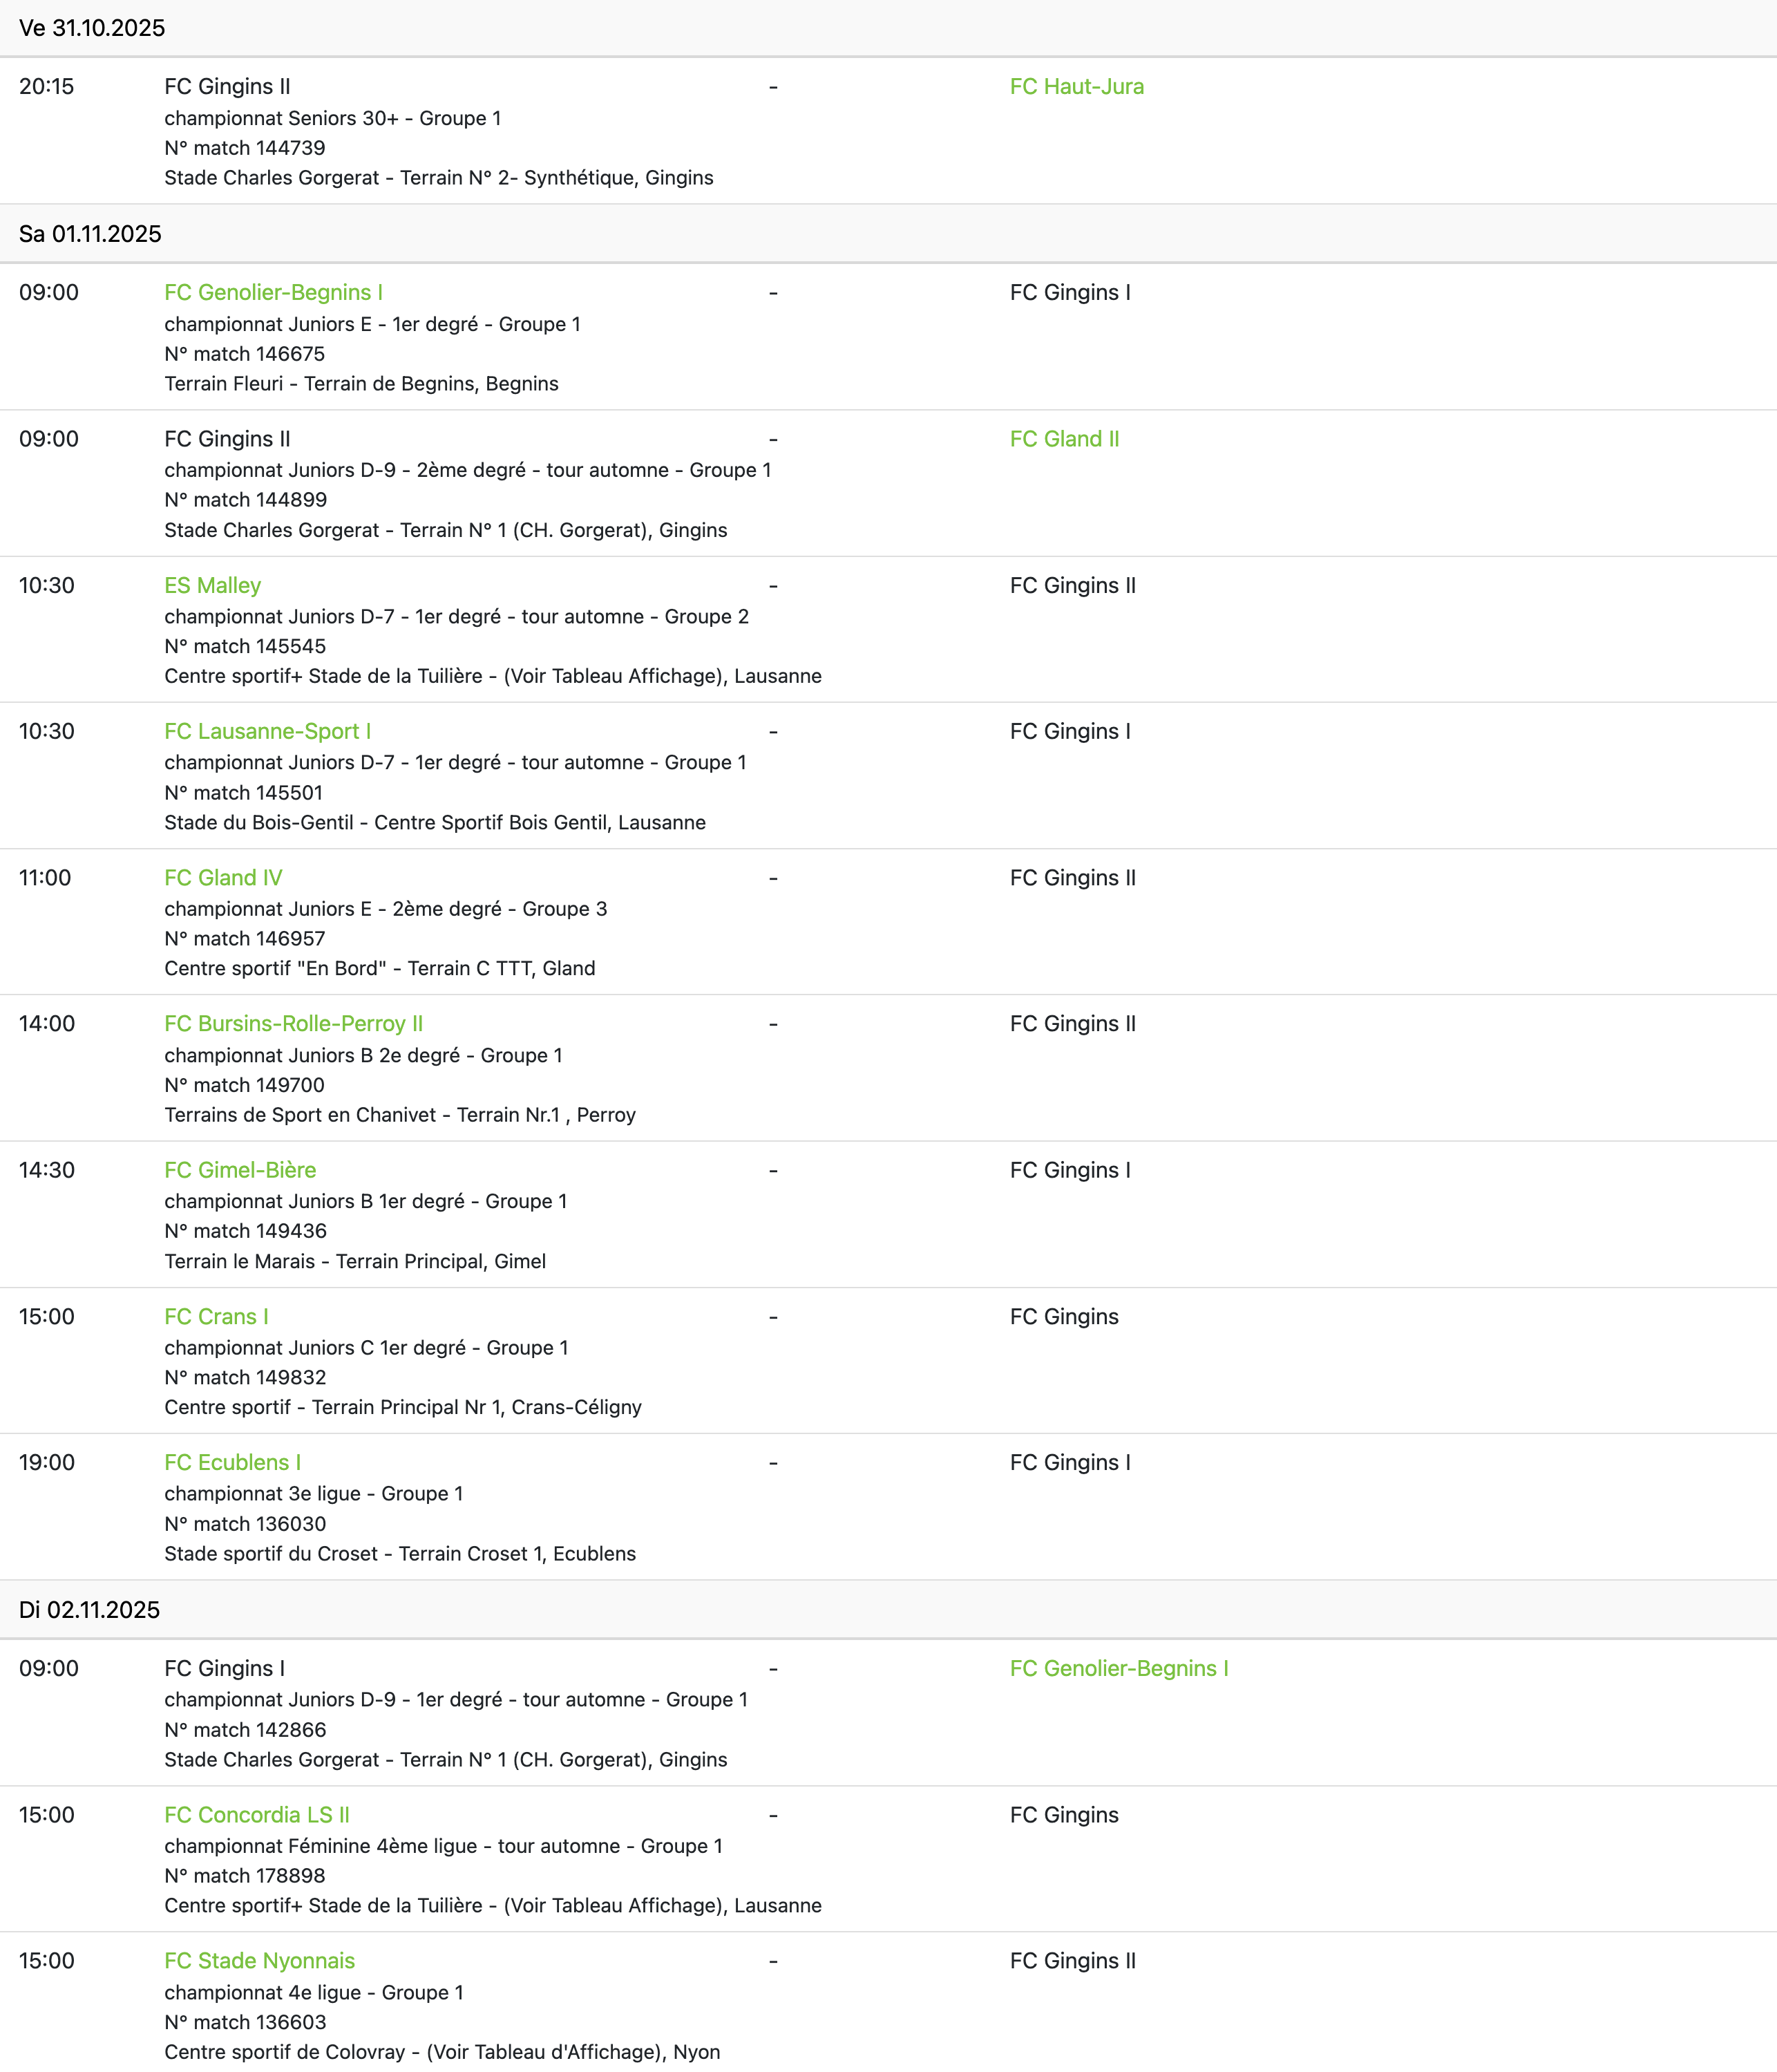Click FC Genolier-Begnins I in Sunday's D-9 match
This screenshot has width=1777, height=2072.
click(1119, 1669)
